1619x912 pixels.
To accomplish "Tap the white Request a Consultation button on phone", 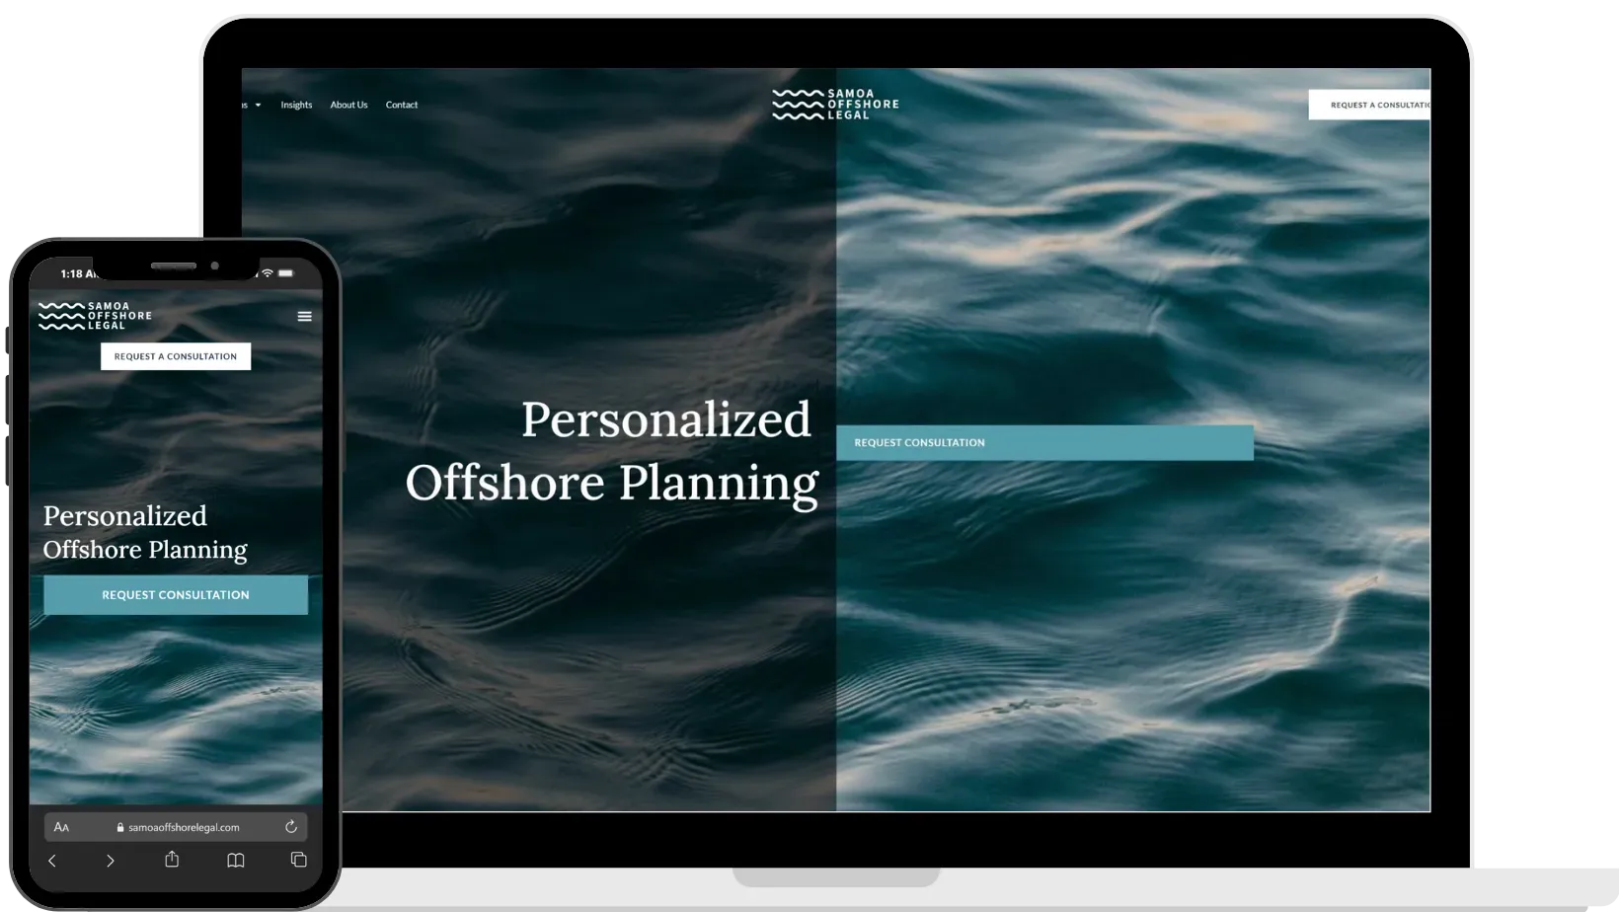I will pyautogui.click(x=176, y=356).
